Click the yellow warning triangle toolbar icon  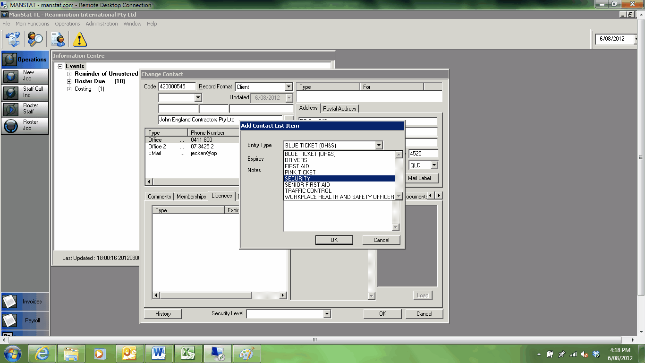click(80, 39)
